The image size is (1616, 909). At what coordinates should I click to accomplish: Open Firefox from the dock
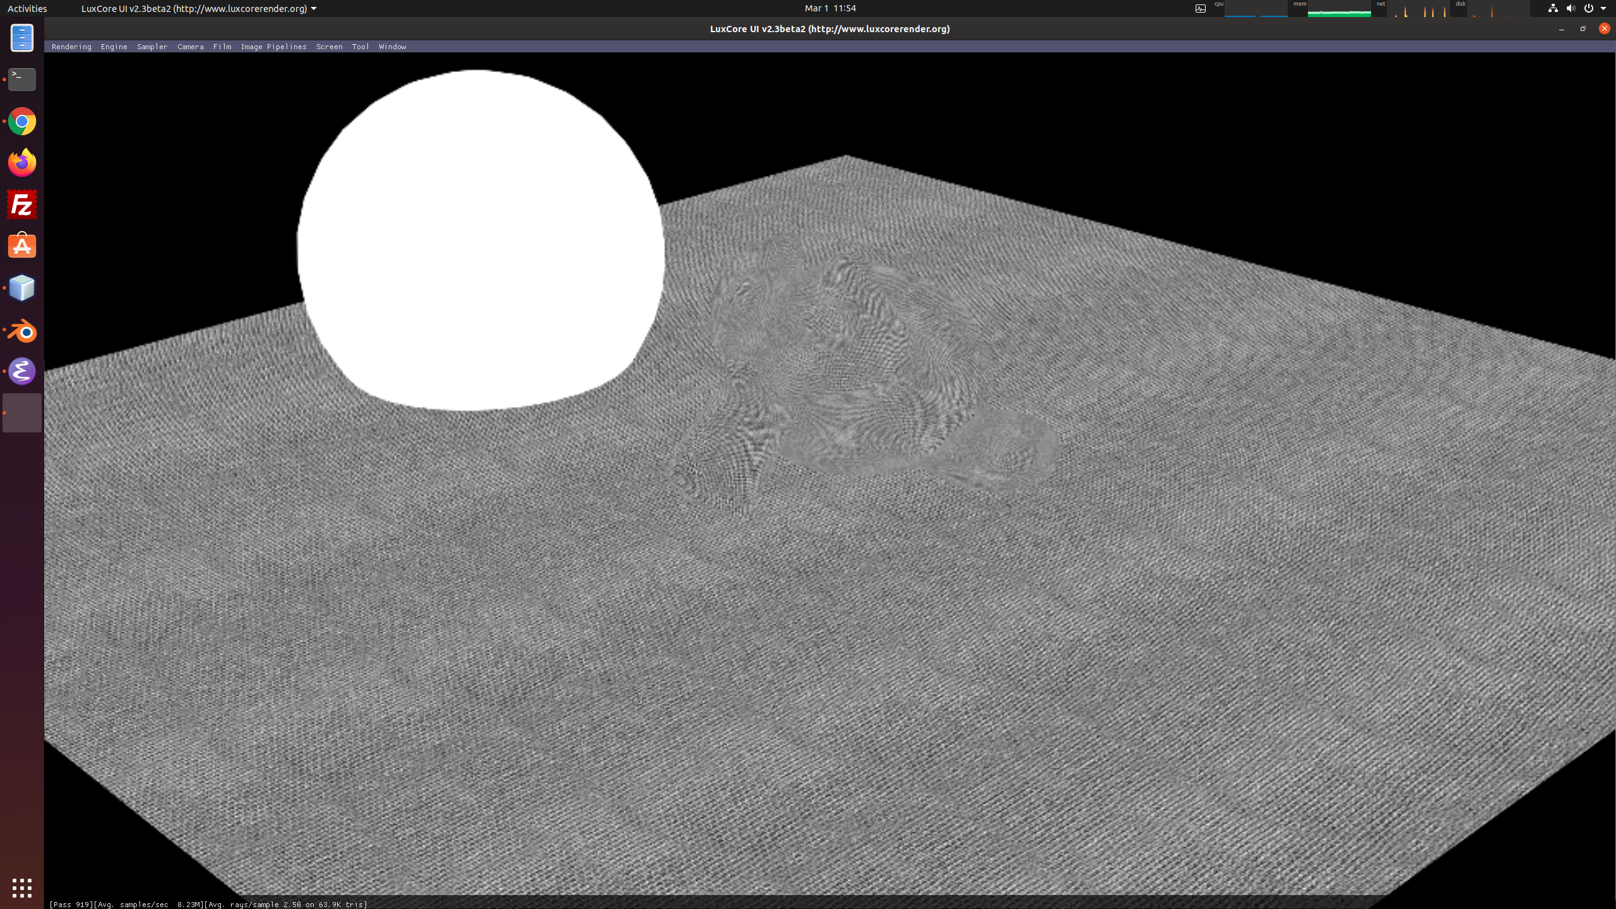tap(22, 163)
